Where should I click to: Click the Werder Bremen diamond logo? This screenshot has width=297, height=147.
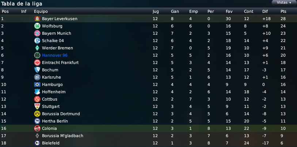[x=37, y=48]
